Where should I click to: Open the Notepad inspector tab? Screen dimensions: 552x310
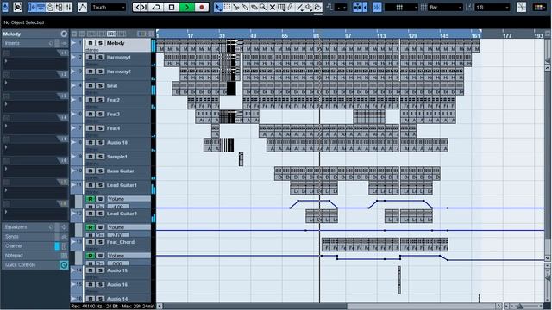(34, 256)
